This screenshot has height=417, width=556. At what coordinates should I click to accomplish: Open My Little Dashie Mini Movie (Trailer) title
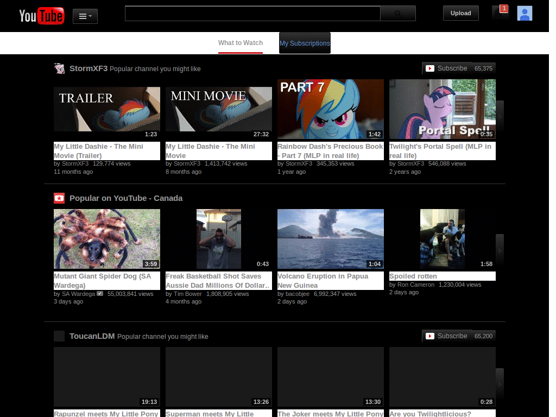point(107,151)
